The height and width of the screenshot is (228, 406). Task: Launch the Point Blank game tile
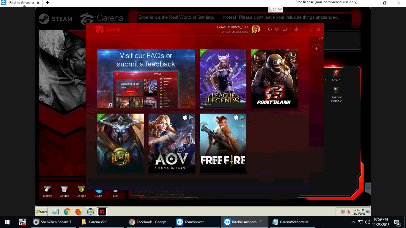click(x=274, y=79)
